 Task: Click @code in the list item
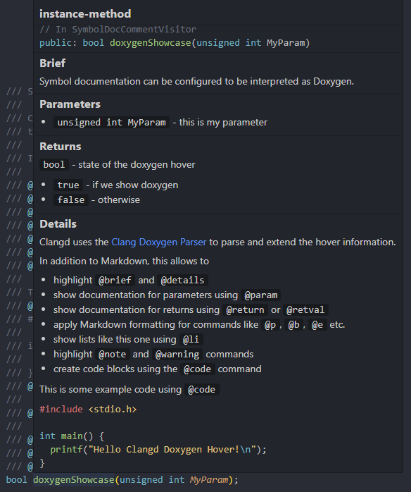pyautogui.click(x=197, y=369)
